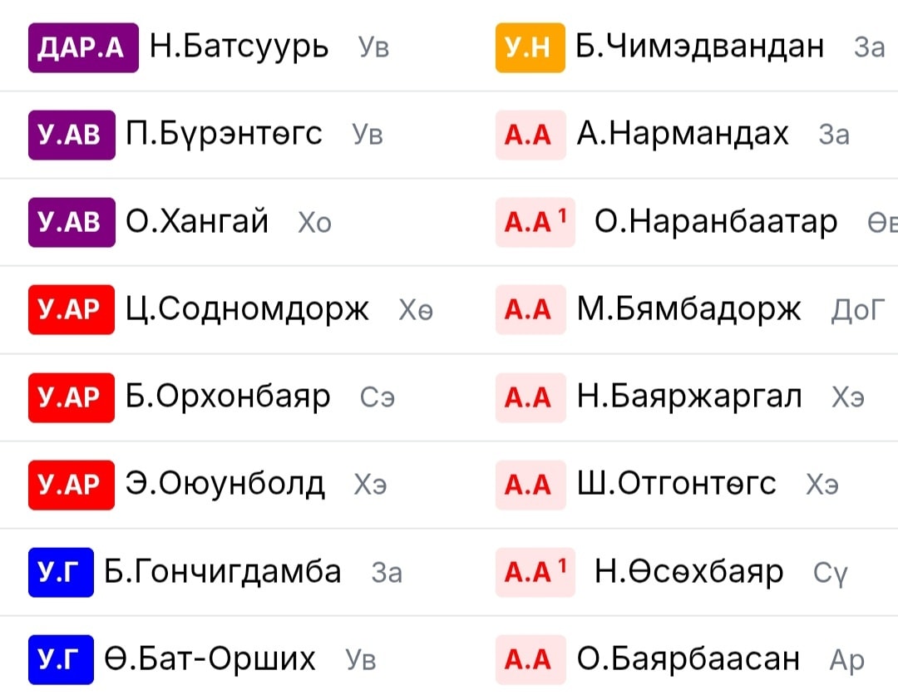Open М.Бямбадорж profile row
This screenshot has width=898, height=700.
(x=689, y=310)
